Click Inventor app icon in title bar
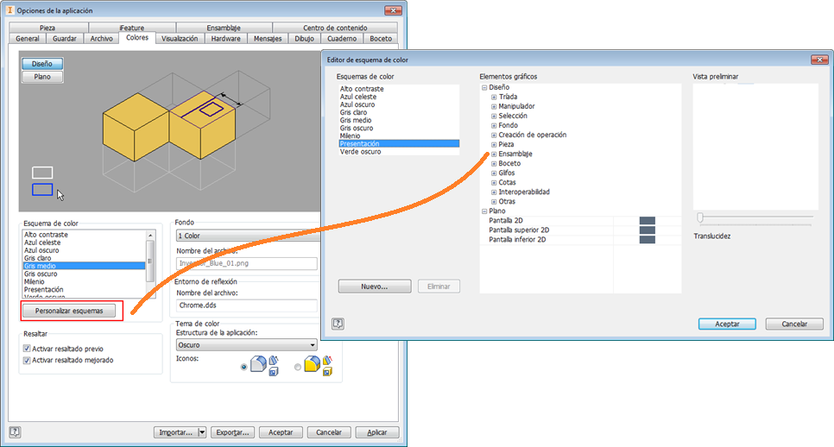 click(10, 10)
